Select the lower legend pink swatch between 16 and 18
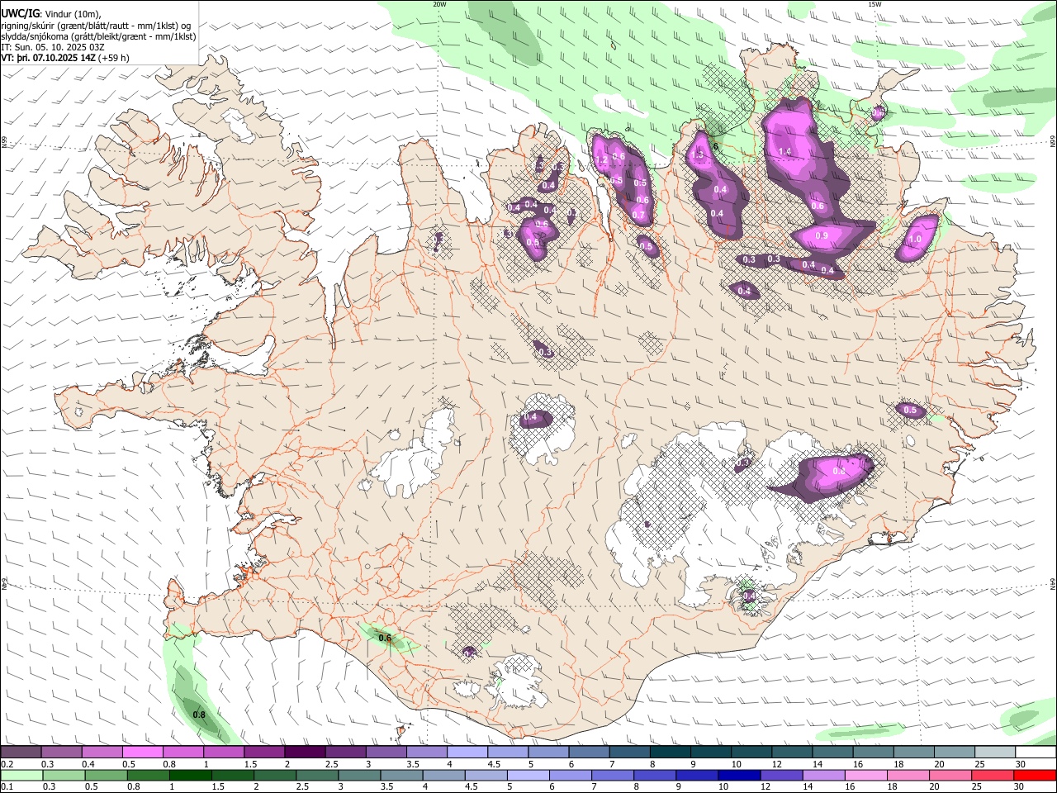Screen dimensions: 1057x793 (x=865, y=775)
